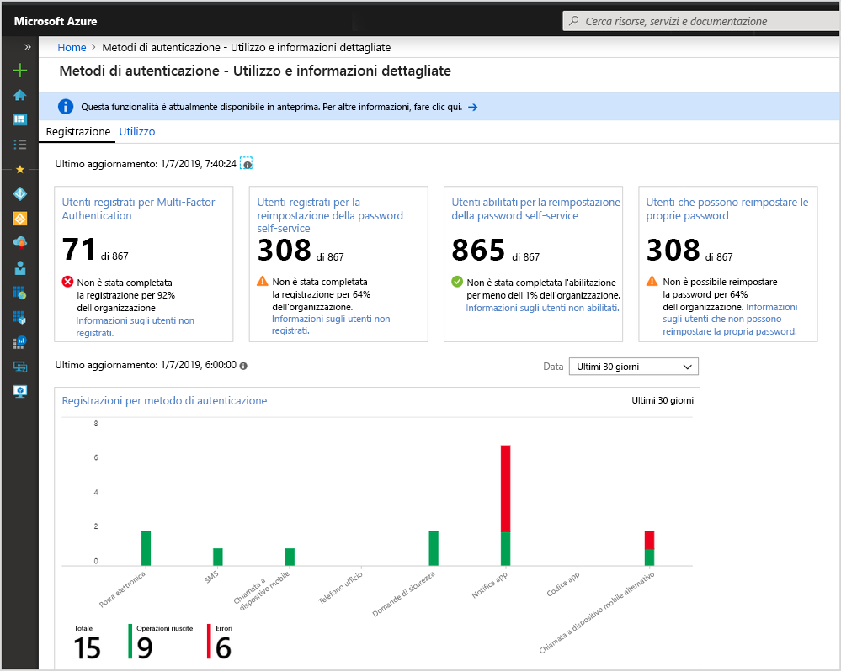Click the 865 count value

click(x=478, y=250)
